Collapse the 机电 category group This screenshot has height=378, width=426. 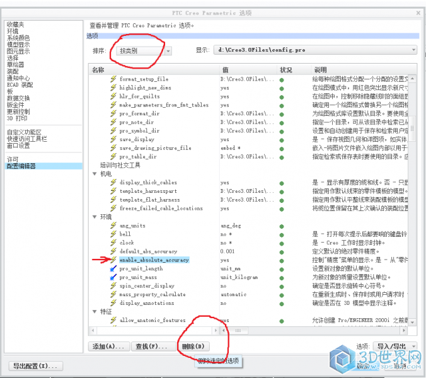point(95,174)
